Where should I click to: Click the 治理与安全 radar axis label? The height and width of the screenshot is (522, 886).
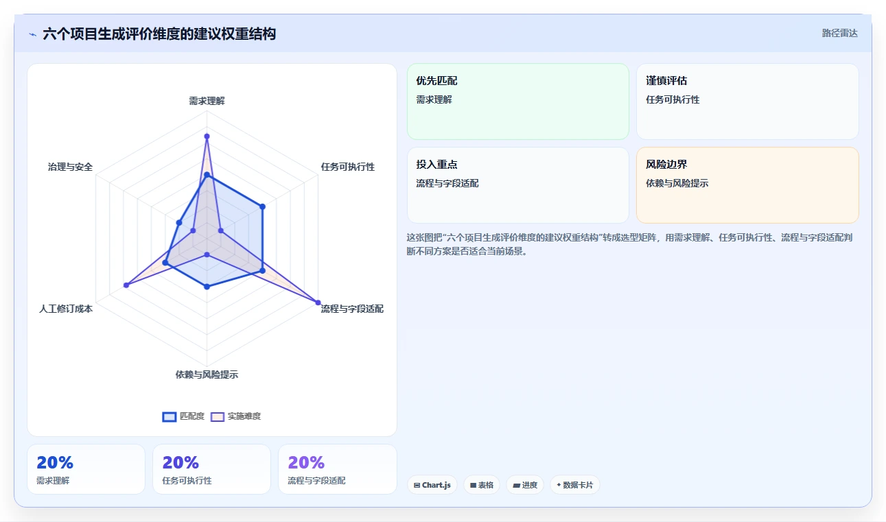coord(70,167)
